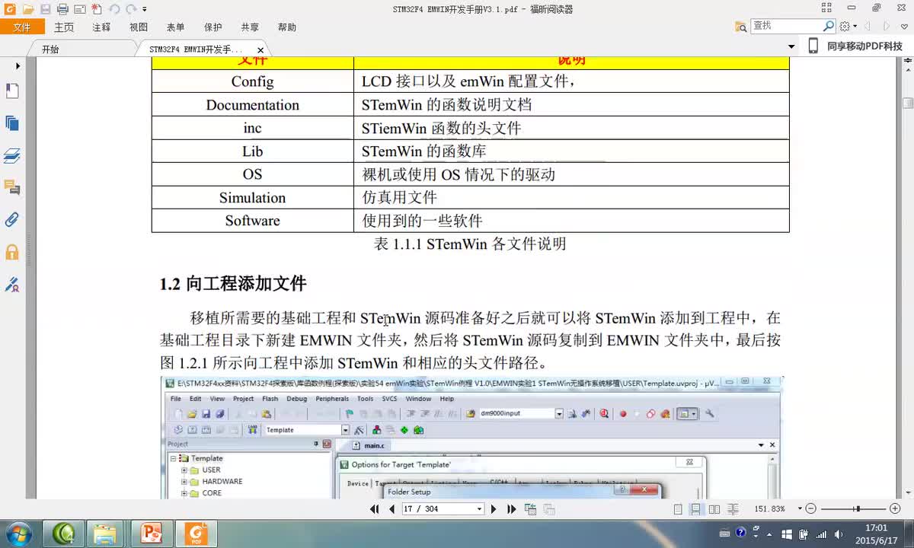
Task: Open the zoom percentage dropdown arrow
Action: tap(799, 508)
